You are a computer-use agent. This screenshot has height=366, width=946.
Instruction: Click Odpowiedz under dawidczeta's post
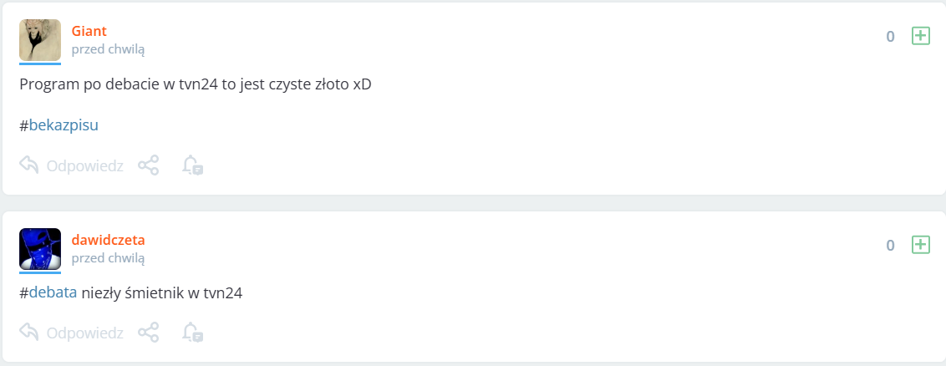[84, 333]
